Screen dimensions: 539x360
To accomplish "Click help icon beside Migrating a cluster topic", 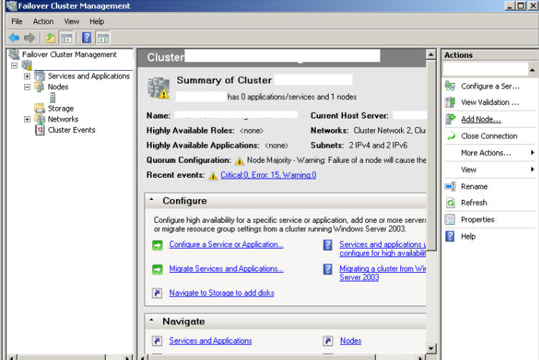I will [328, 269].
